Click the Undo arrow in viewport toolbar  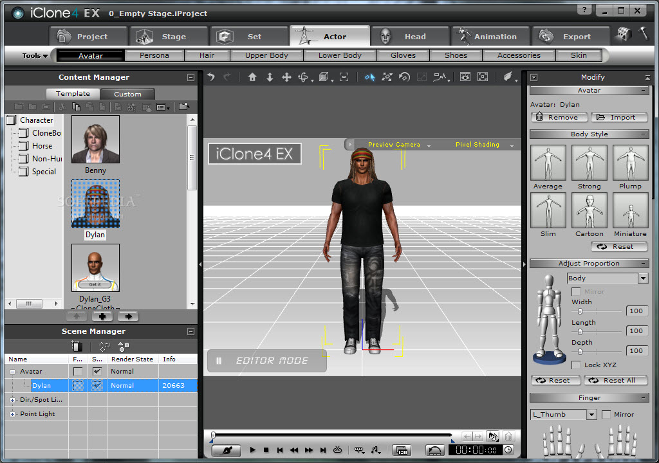[x=211, y=77]
